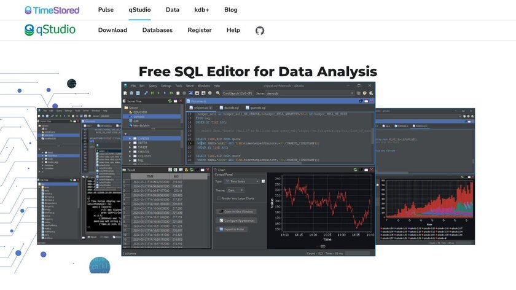Expand the PNL table node
The height and width of the screenshot is (290, 516).
coord(130,160)
